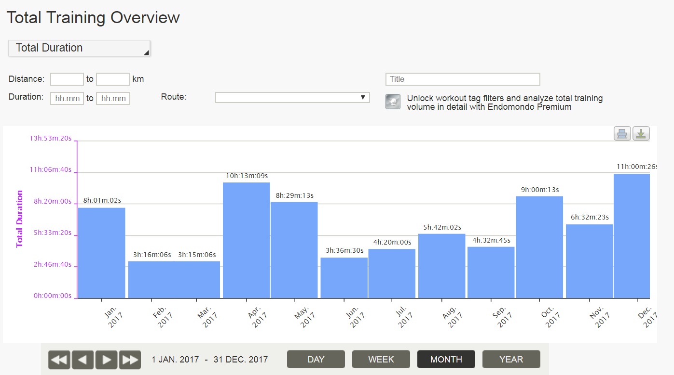Click the Title search field
674x375 pixels.
(x=463, y=79)
